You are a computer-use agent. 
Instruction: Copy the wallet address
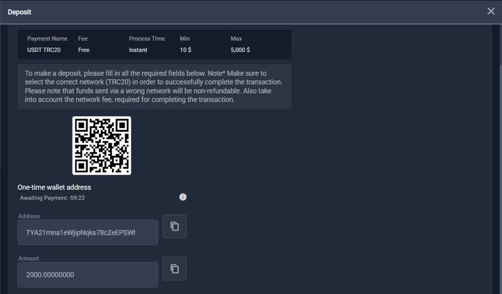tap(175, 226)
